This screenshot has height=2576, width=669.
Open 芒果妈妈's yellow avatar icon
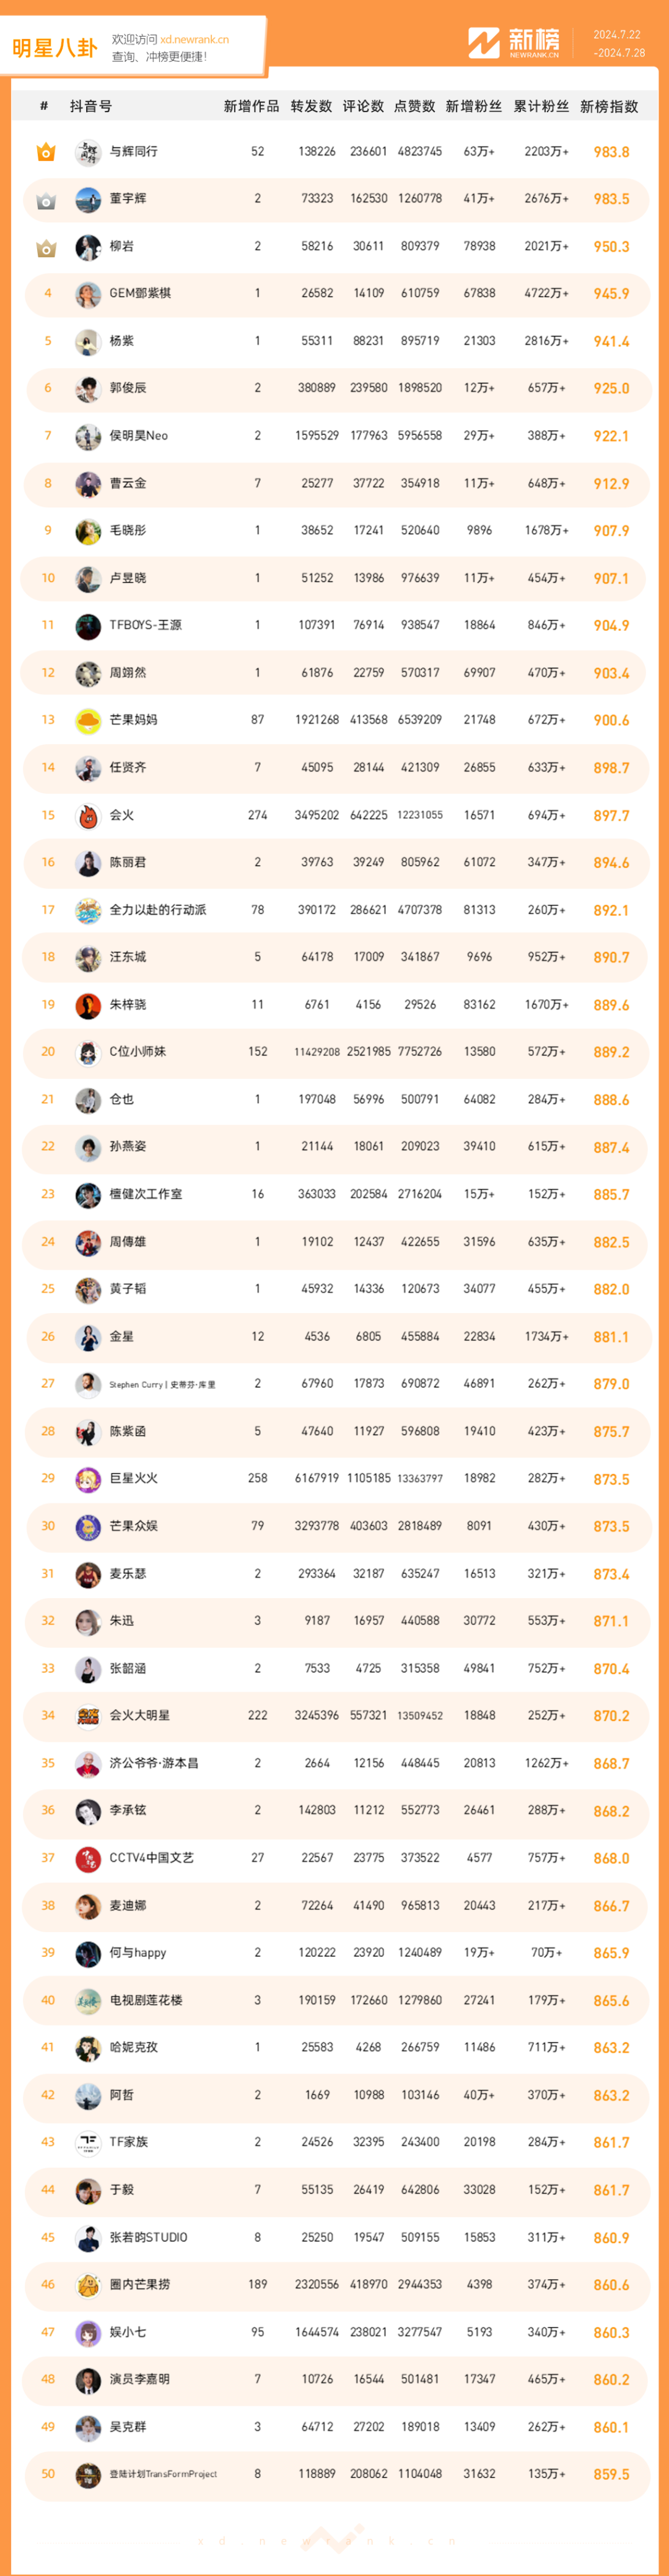[88, 721]
